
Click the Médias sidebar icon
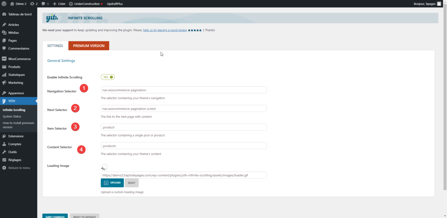click(x=4, y=32)
